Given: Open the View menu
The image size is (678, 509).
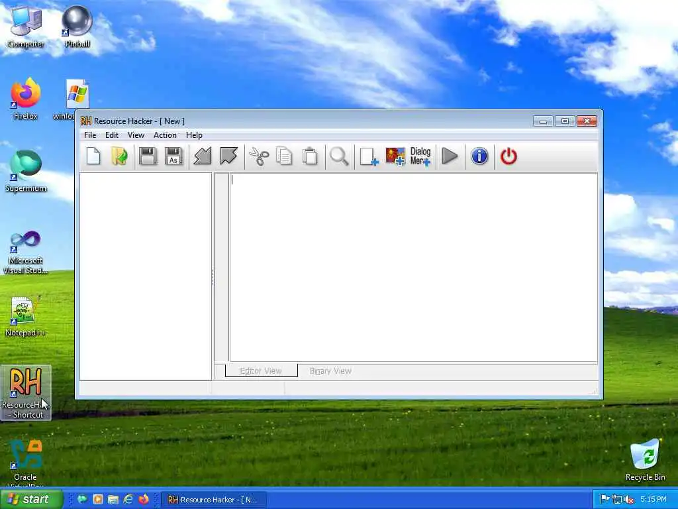Looking at the screenshot, I should (x=136, y=135).
